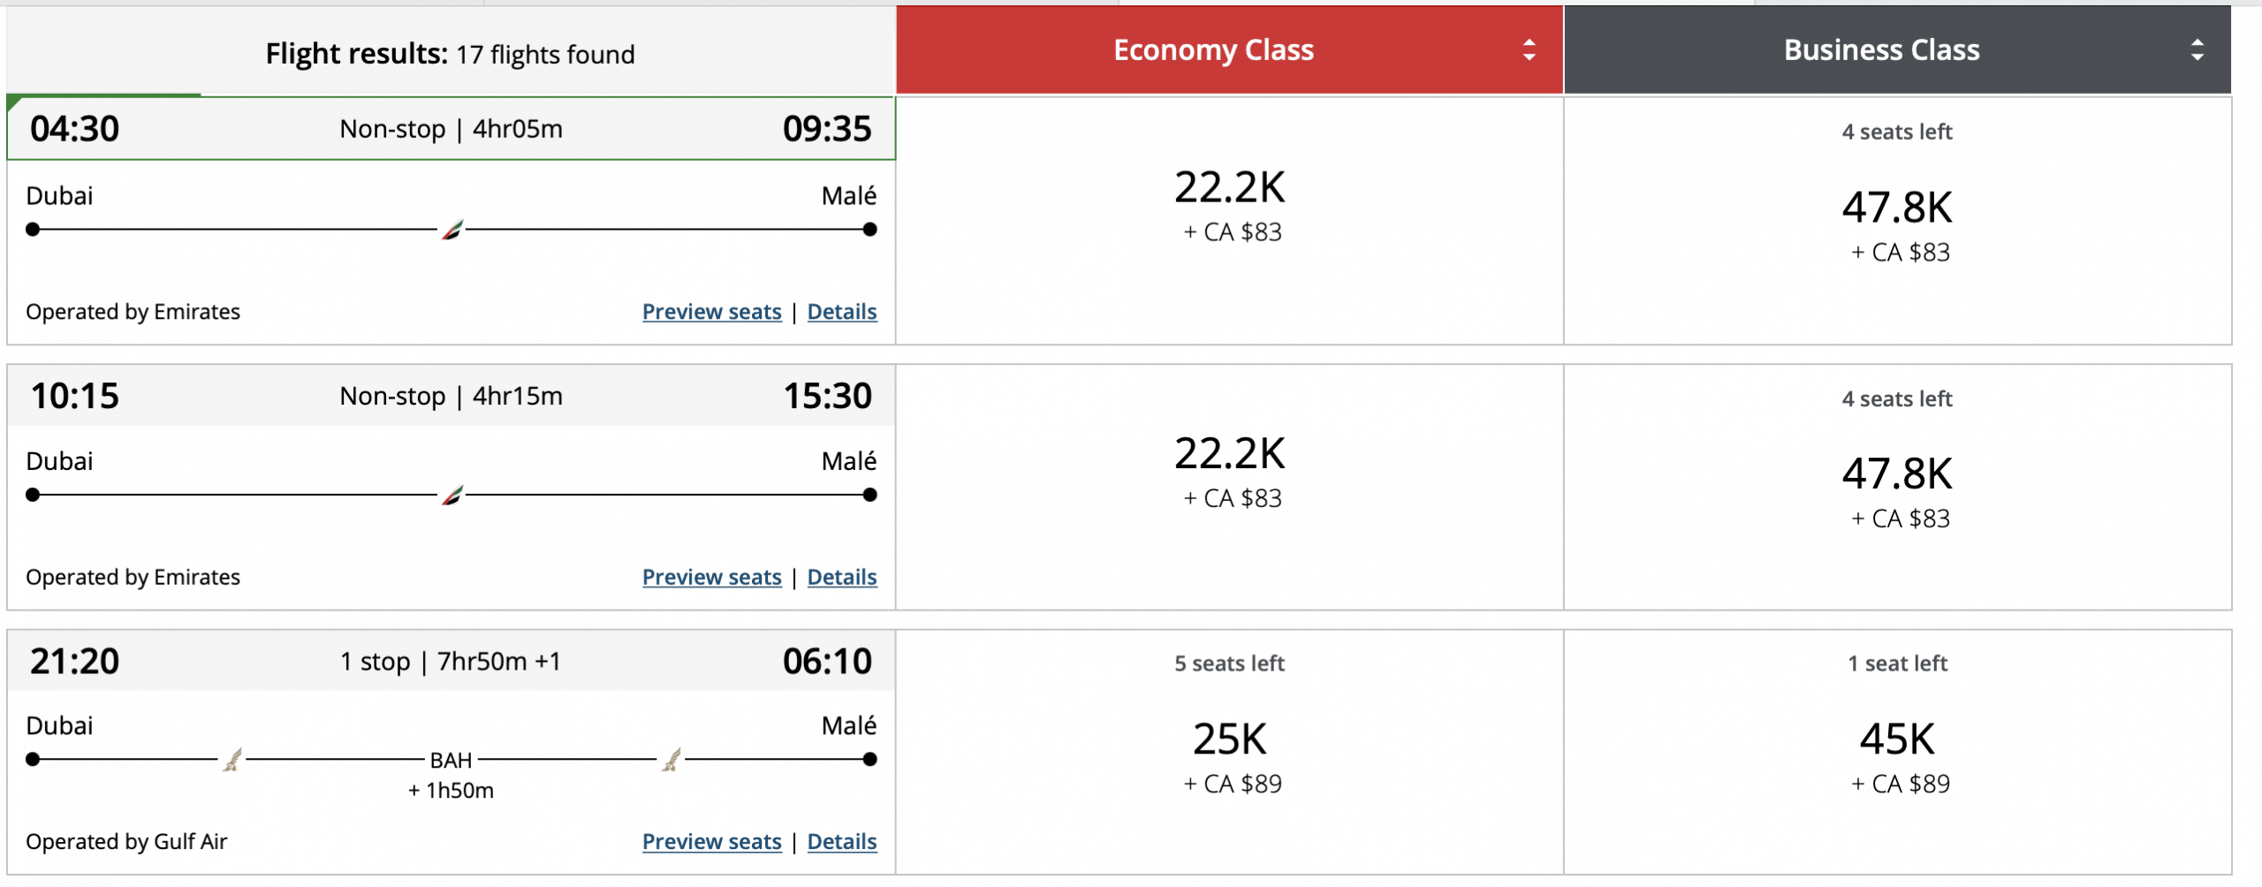
Task: Preview seats for the Gulf Air flight
Action: [711, 842]
